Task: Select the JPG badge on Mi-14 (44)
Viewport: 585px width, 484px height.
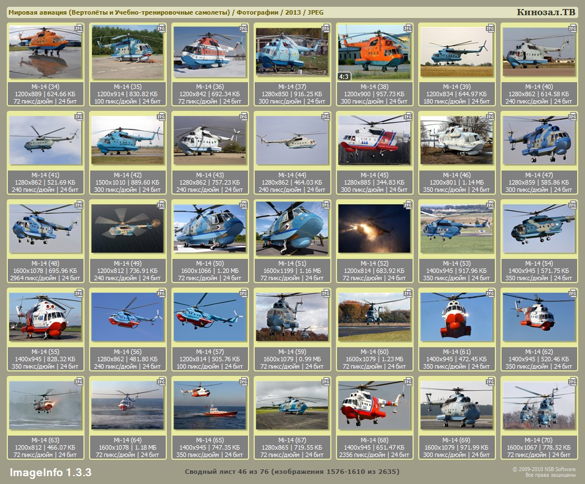Action: pos(326,116)
